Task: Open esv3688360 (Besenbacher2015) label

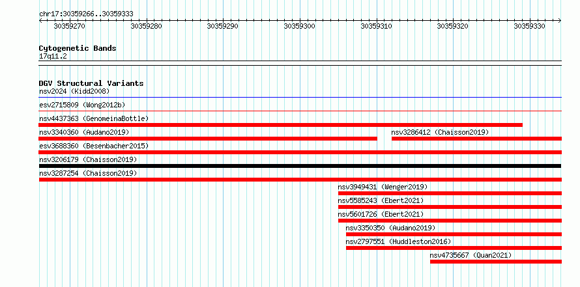Action: [x=94, y=146]
